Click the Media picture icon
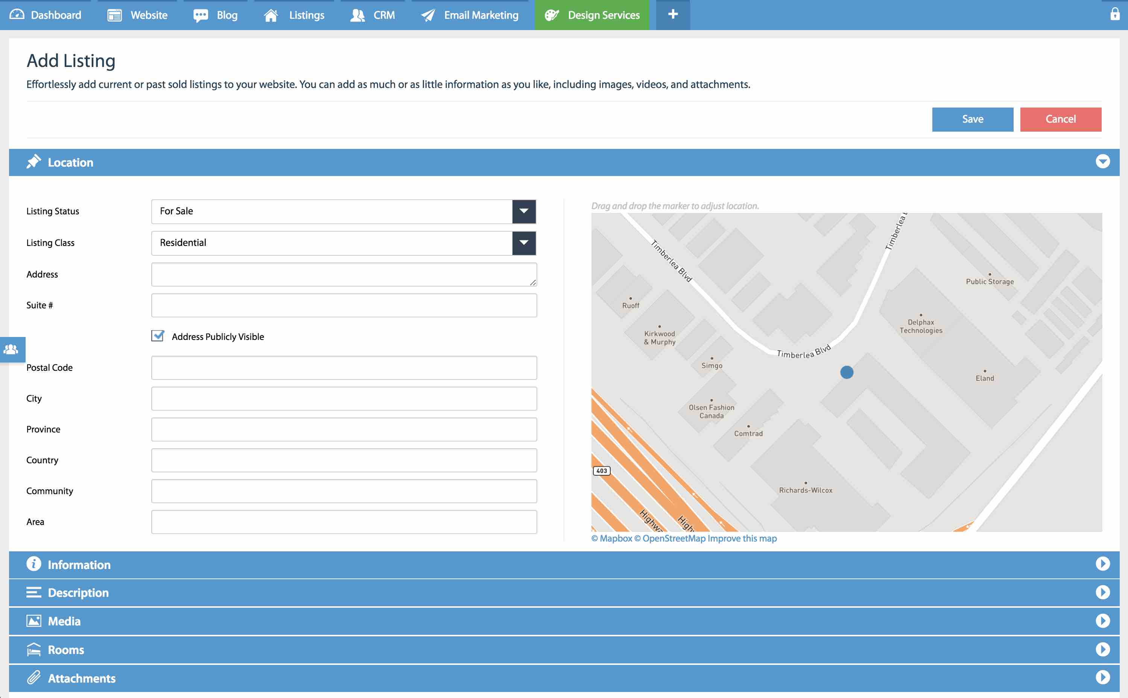Viewport: 1128px width, 698px height. (34, 621)
